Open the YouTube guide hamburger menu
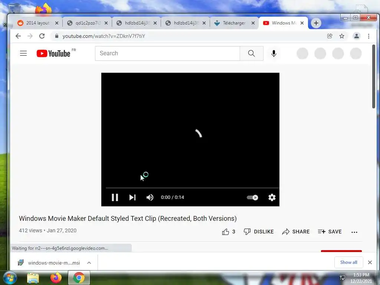The height and width of the screenshot is (285, 380). pyautogui.click(x=23, y=53)
